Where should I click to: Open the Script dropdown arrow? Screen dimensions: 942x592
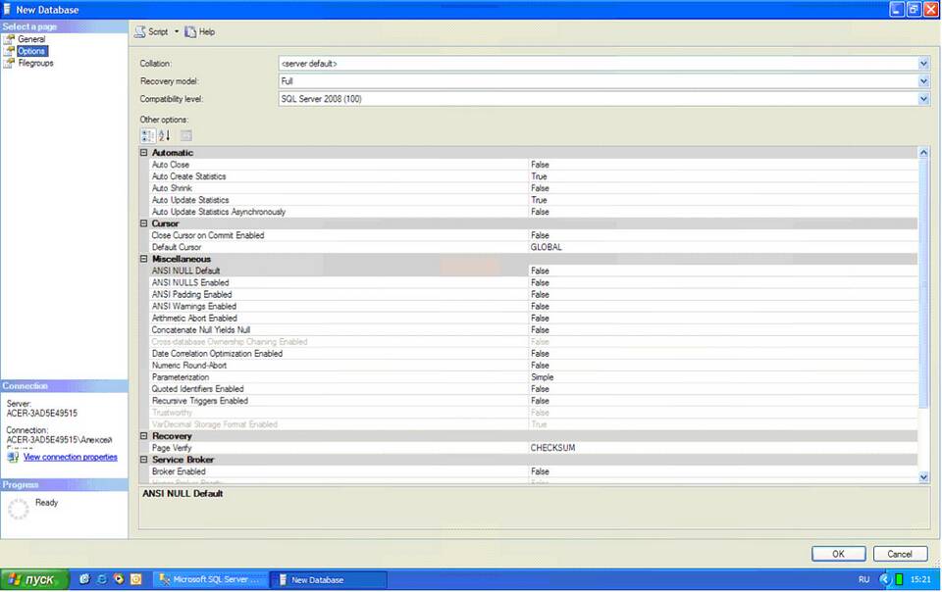coord(177,31)
